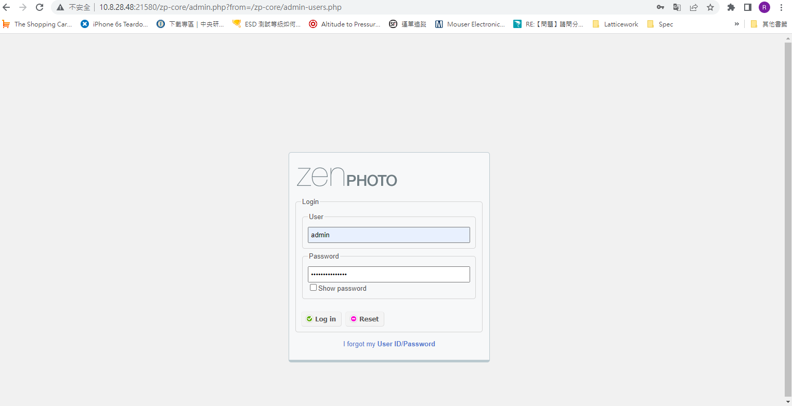Viewport: 792px width, 406px height.
Task: Click the browser forward arrow
Action: click(23, 7)
